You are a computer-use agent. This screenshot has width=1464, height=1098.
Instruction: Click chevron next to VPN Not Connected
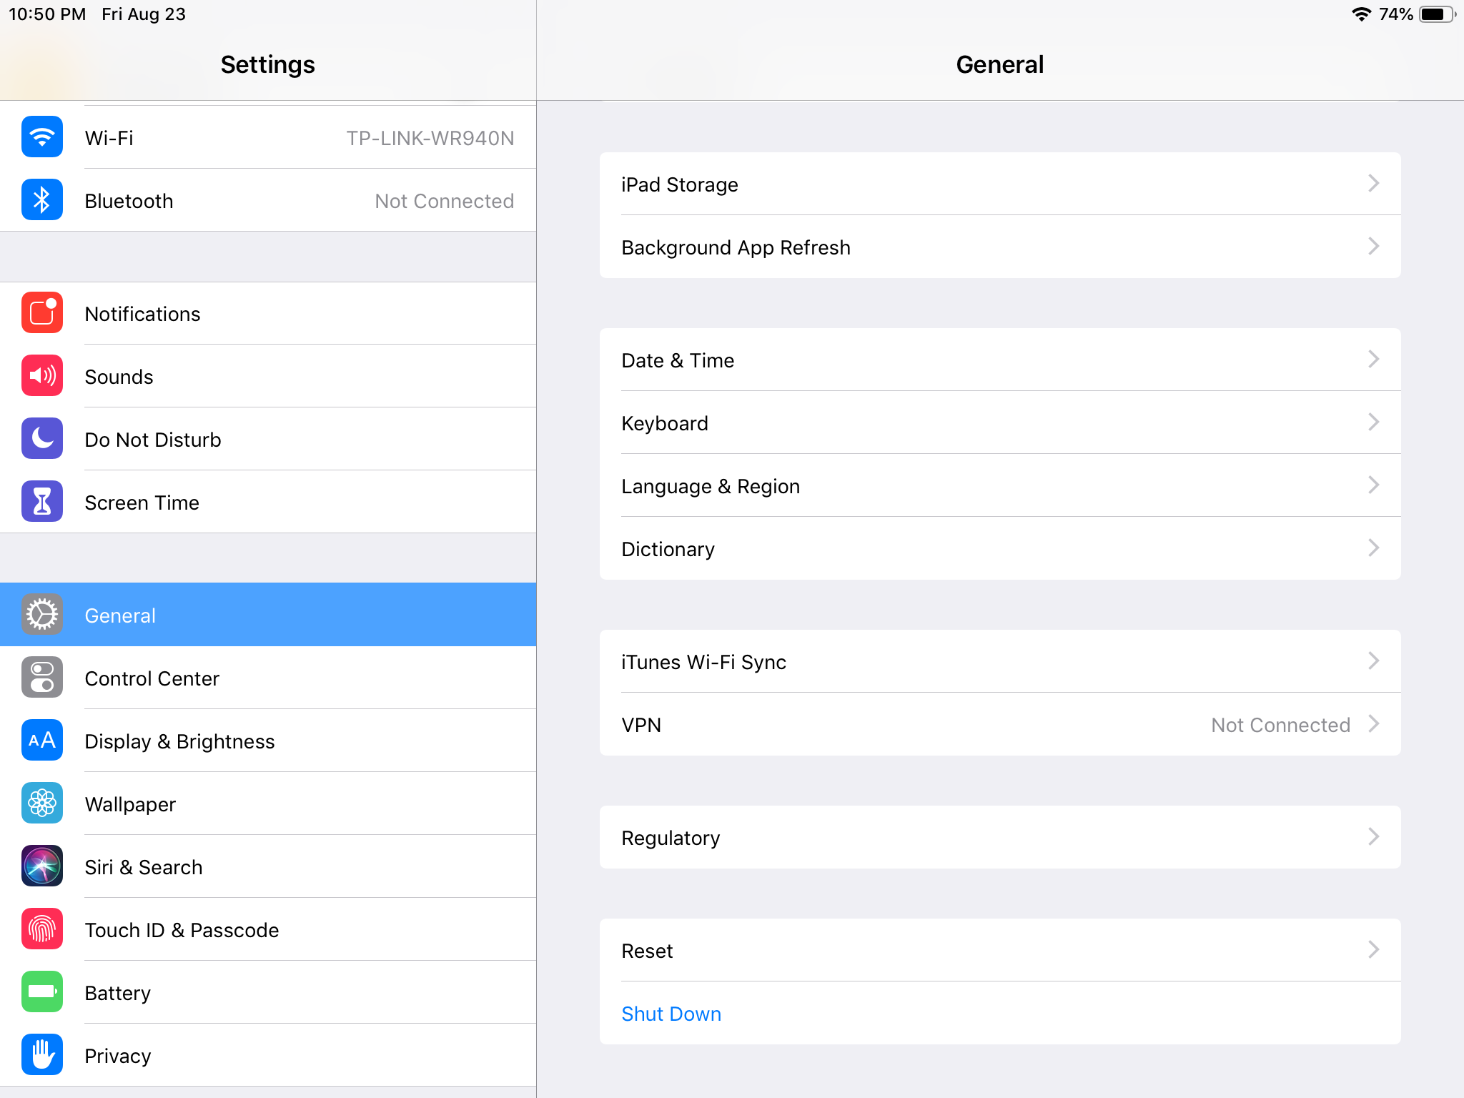[x=1373, y=724]
